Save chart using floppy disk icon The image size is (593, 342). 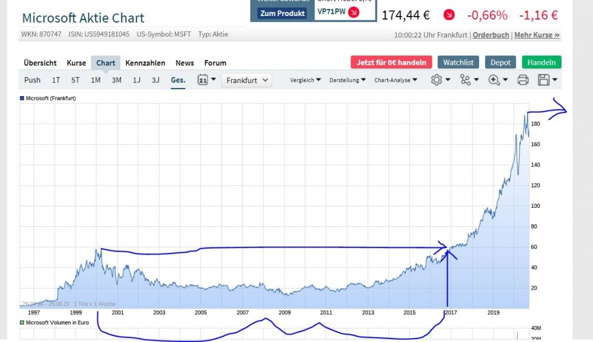point(544,80)
